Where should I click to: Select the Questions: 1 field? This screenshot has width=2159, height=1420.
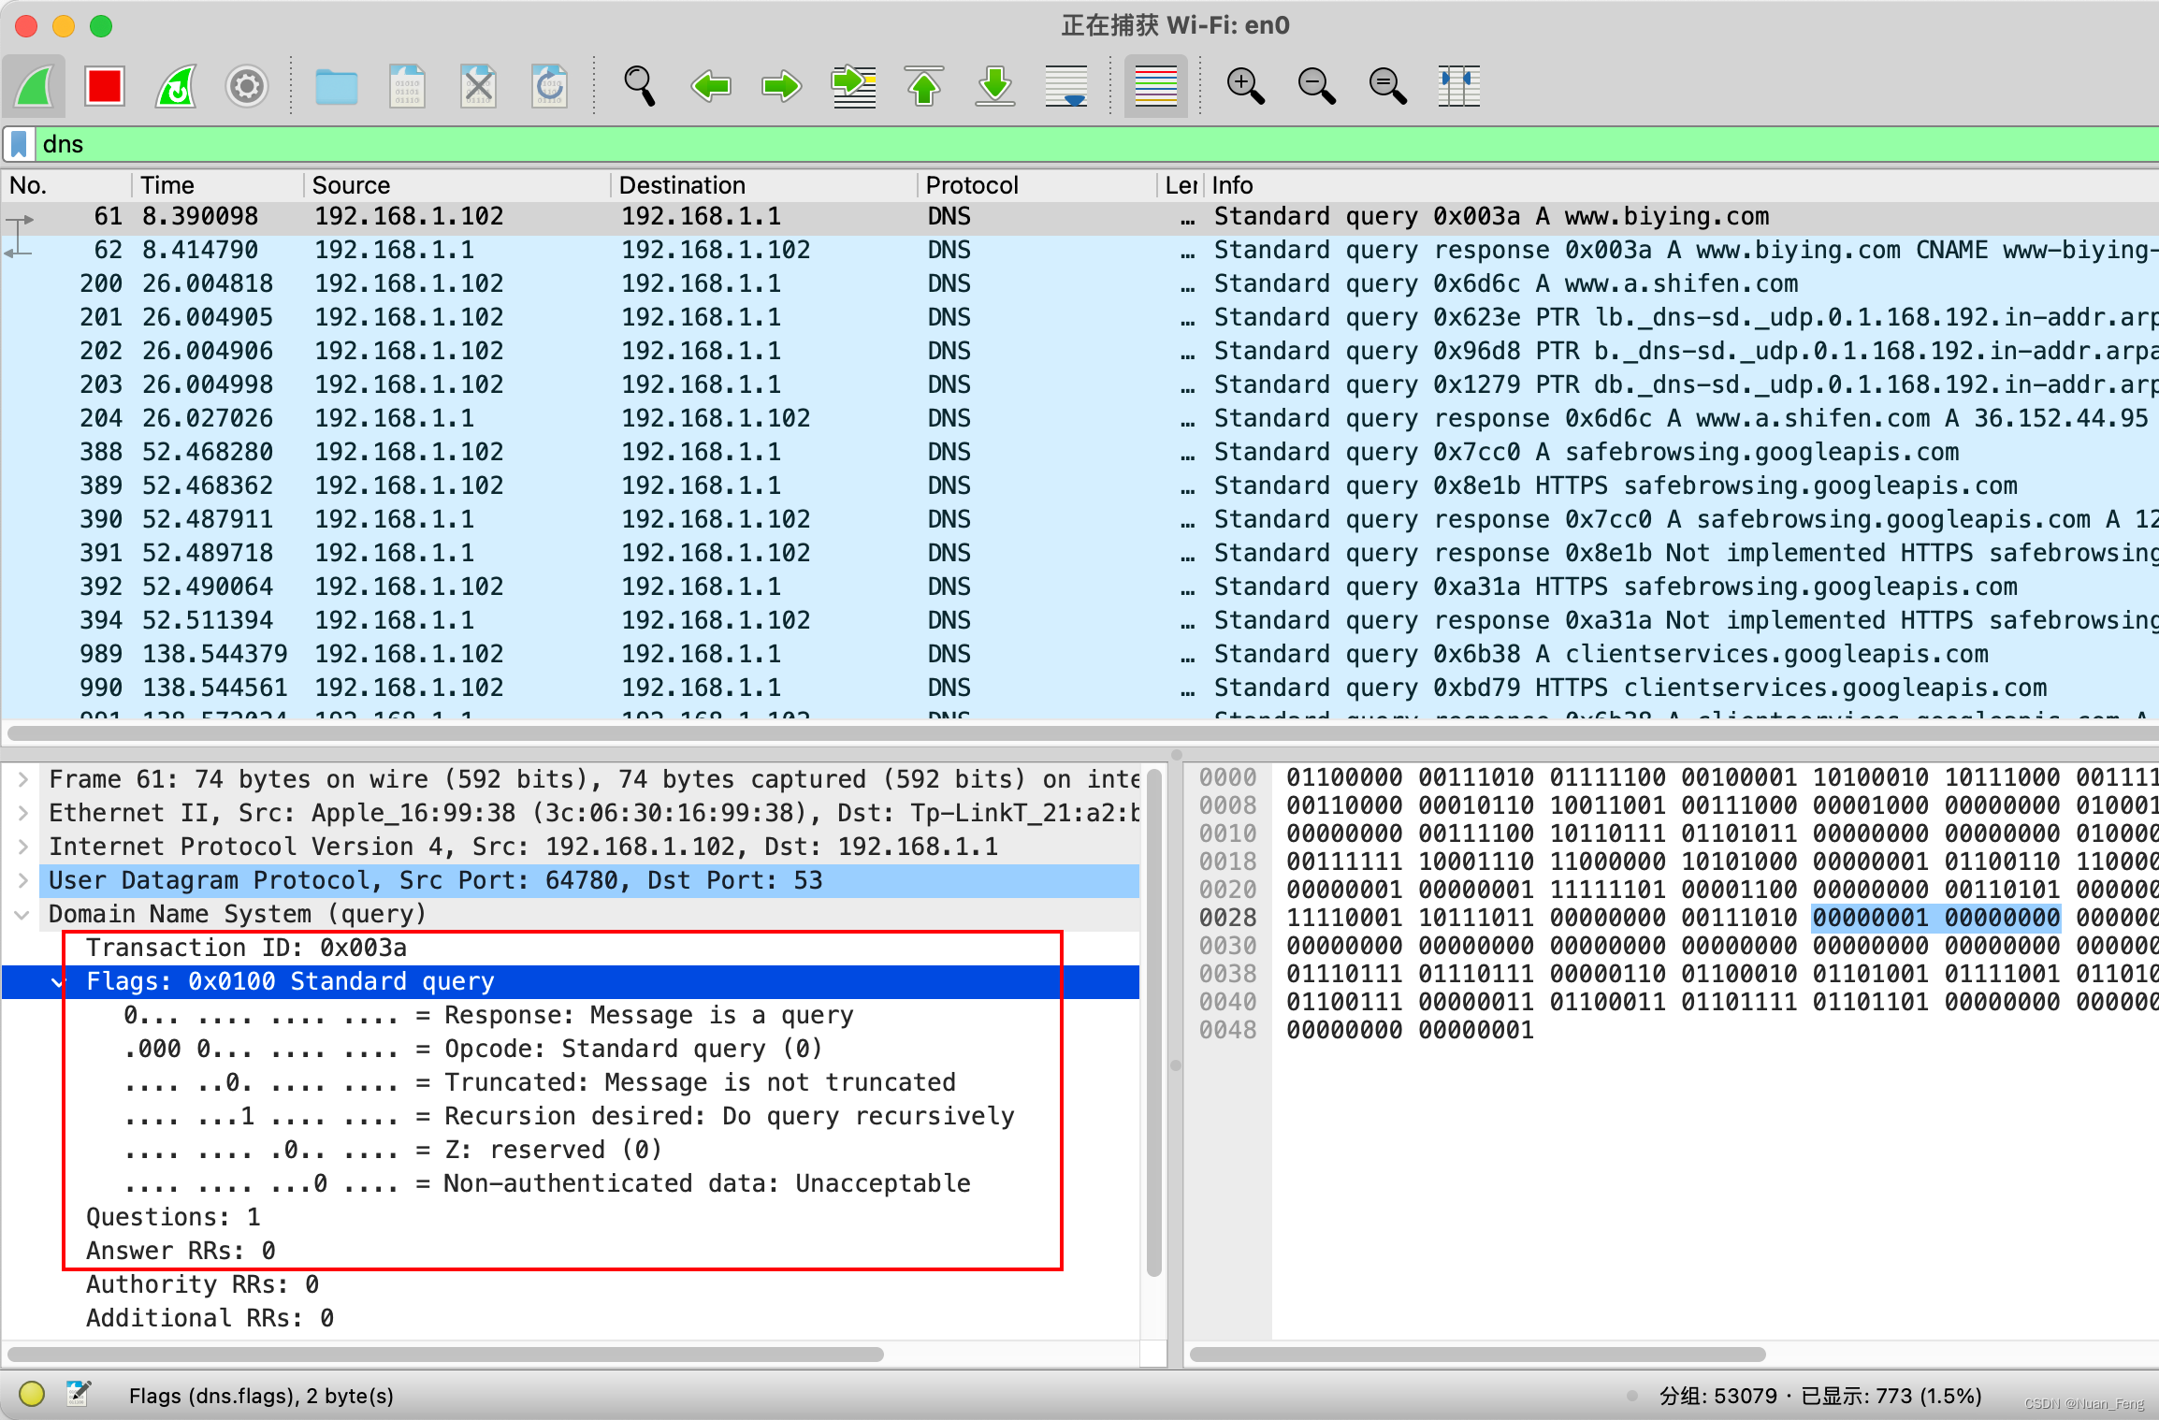(571, 1217)
